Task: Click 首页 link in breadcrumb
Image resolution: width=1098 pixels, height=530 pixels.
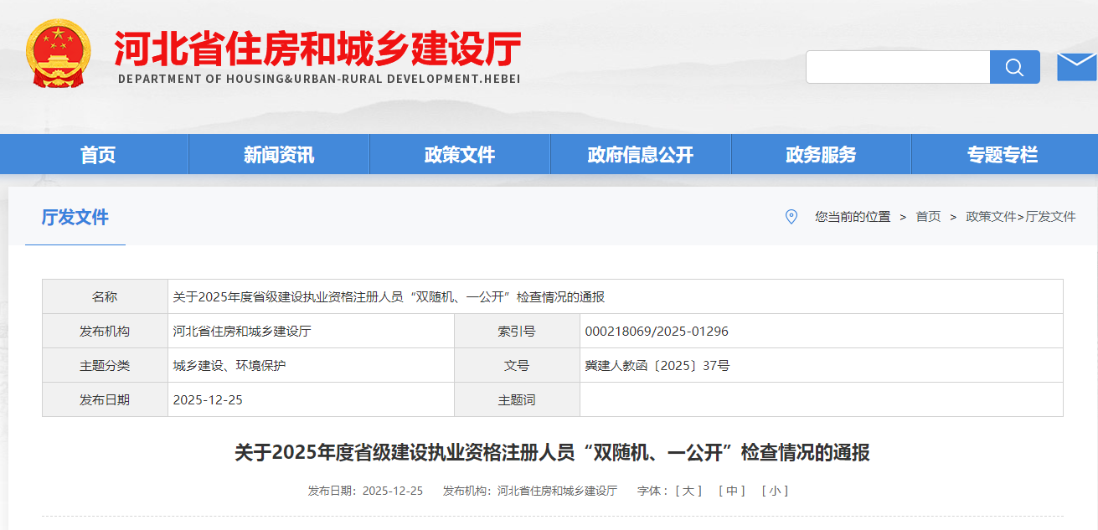Action: 928,217
